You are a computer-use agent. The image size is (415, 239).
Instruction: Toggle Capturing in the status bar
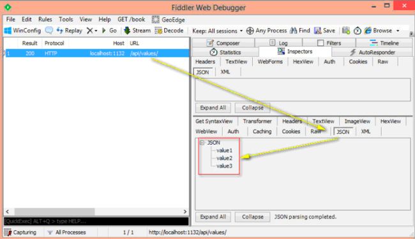point(20,233)
